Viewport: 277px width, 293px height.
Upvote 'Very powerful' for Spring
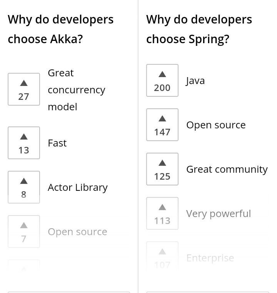click(x=162, y=214)
